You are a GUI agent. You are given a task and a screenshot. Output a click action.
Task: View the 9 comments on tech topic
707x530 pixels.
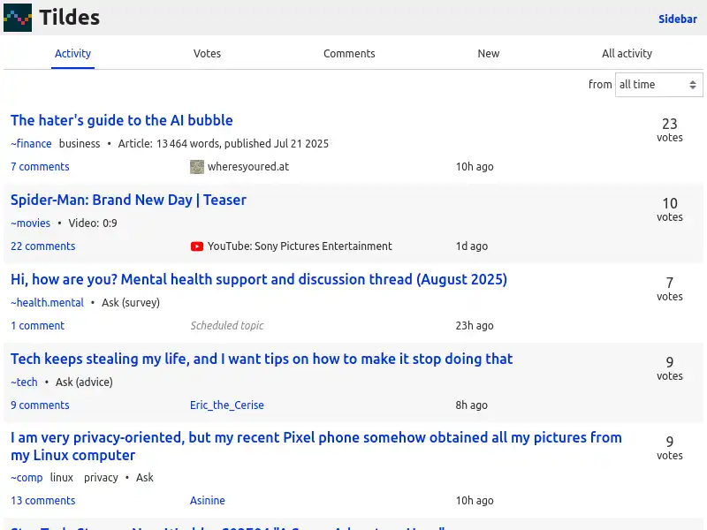[x=40, y=405]
